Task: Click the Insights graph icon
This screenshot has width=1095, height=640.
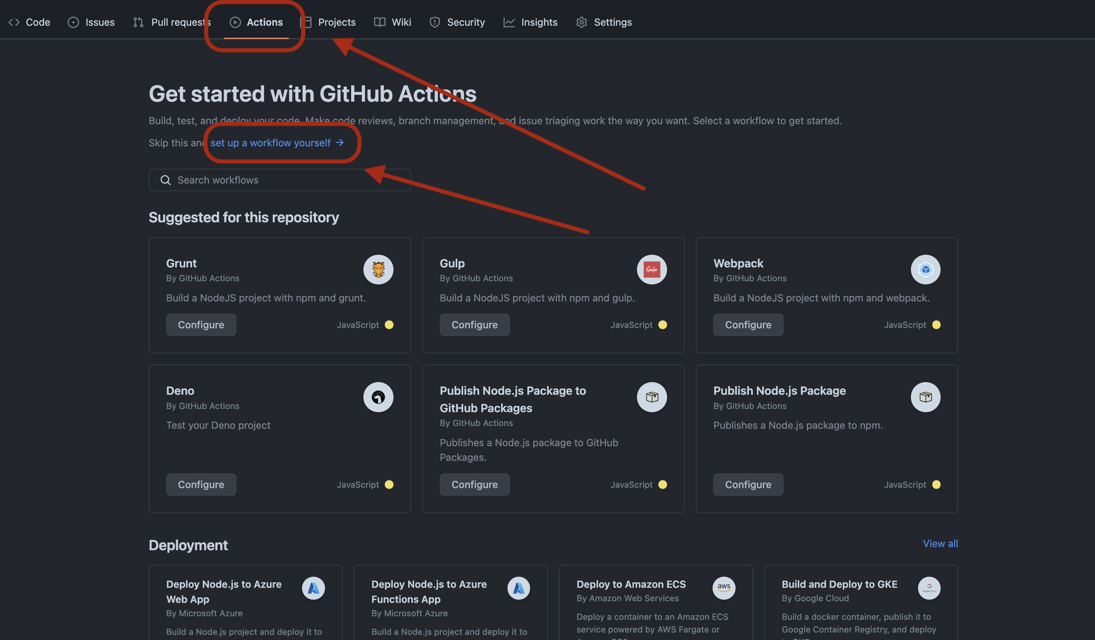Action: pyautogui.click(x=508, y=22)
